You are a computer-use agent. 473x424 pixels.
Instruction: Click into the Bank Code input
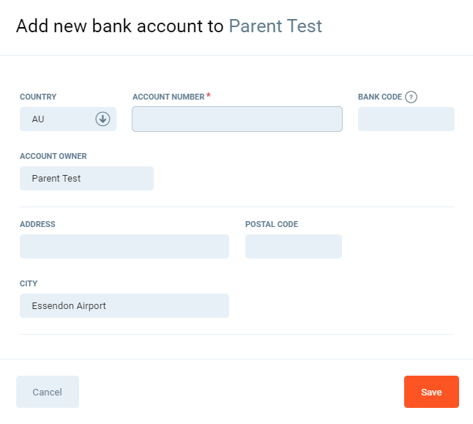pos(406,119)
